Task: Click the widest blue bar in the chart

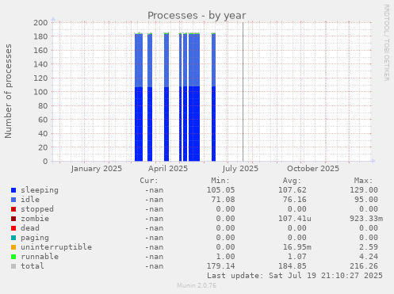Action: point(194,97)
